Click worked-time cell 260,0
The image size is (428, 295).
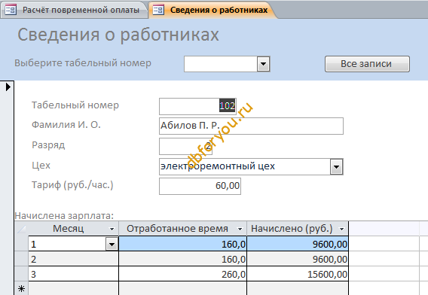182,274
